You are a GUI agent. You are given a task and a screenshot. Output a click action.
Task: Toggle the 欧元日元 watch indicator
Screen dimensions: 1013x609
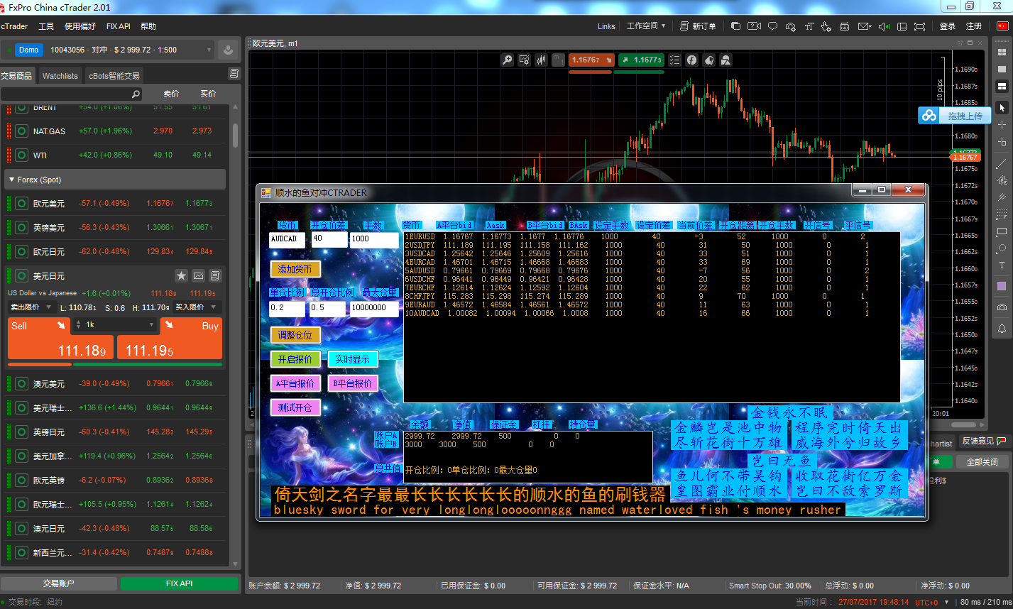(x=21, y=252)
